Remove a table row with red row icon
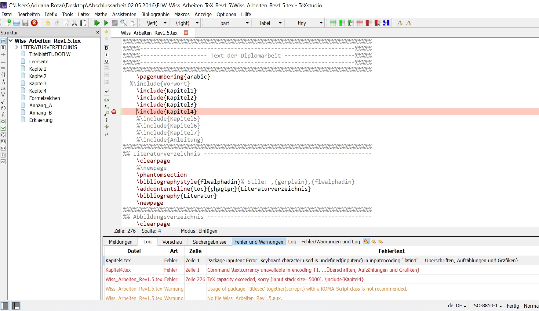This screenshot has width=539, height=311. 360,23
